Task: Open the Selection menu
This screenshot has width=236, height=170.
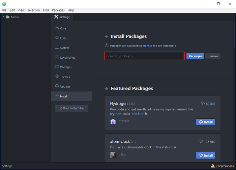Action: [34, 10]
